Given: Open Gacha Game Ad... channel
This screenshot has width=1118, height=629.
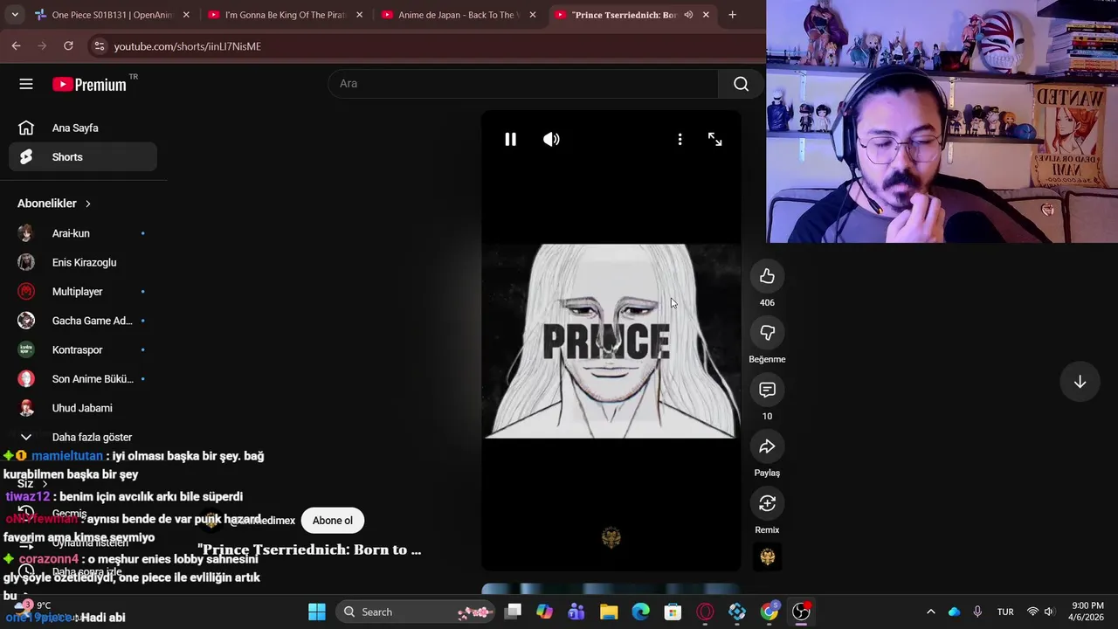Looking at the screenshot, I should click(x=83, y=321).
